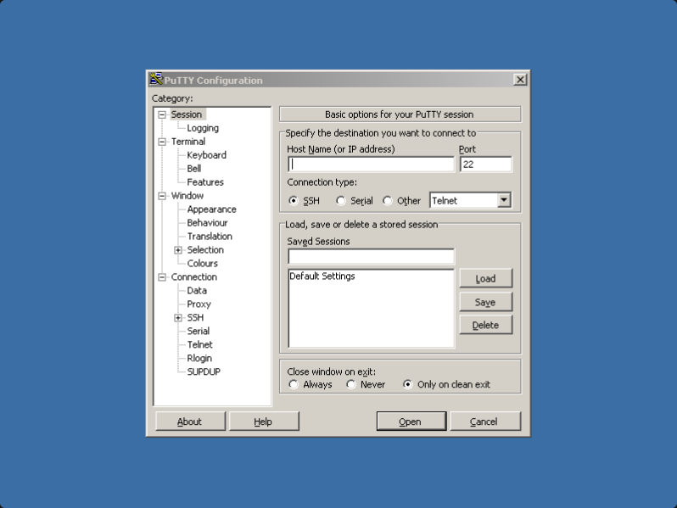Select the Window category
Screen dimensions: 677x508
(187, 196)
